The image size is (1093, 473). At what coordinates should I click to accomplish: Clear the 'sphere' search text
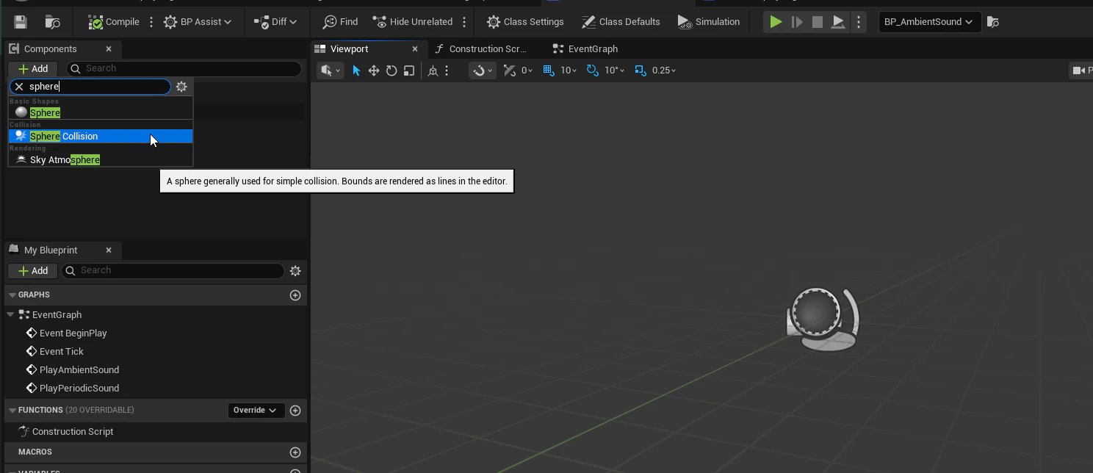(x=19, y=87)
